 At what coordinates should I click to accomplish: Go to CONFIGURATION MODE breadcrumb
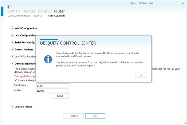pos(19,16)
